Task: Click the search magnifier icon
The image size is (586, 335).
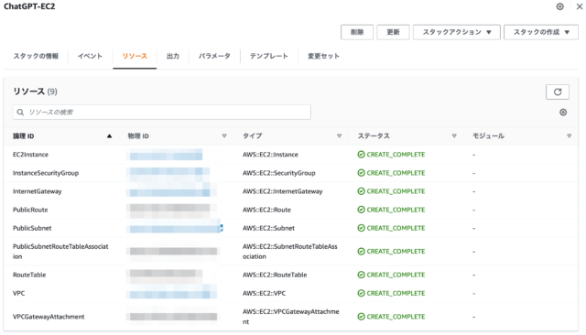Action: point(20,112)
